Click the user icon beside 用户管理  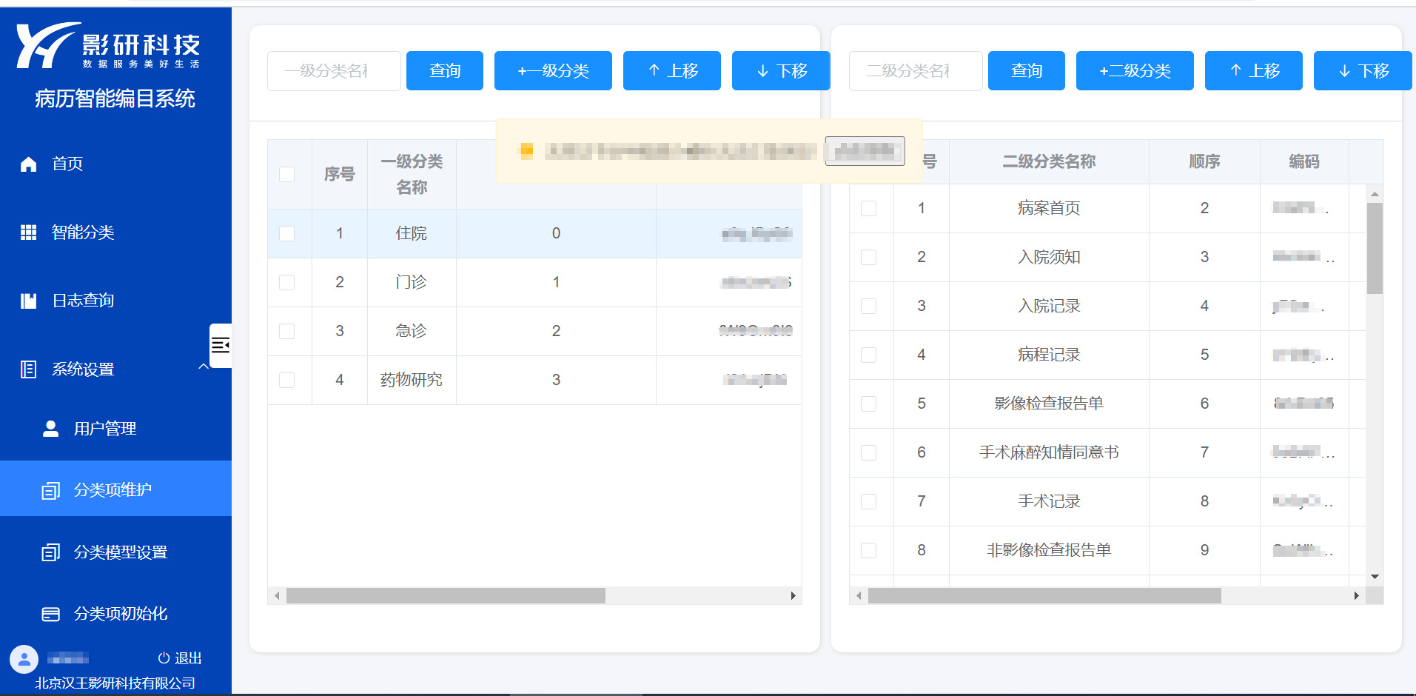(50, 429)
